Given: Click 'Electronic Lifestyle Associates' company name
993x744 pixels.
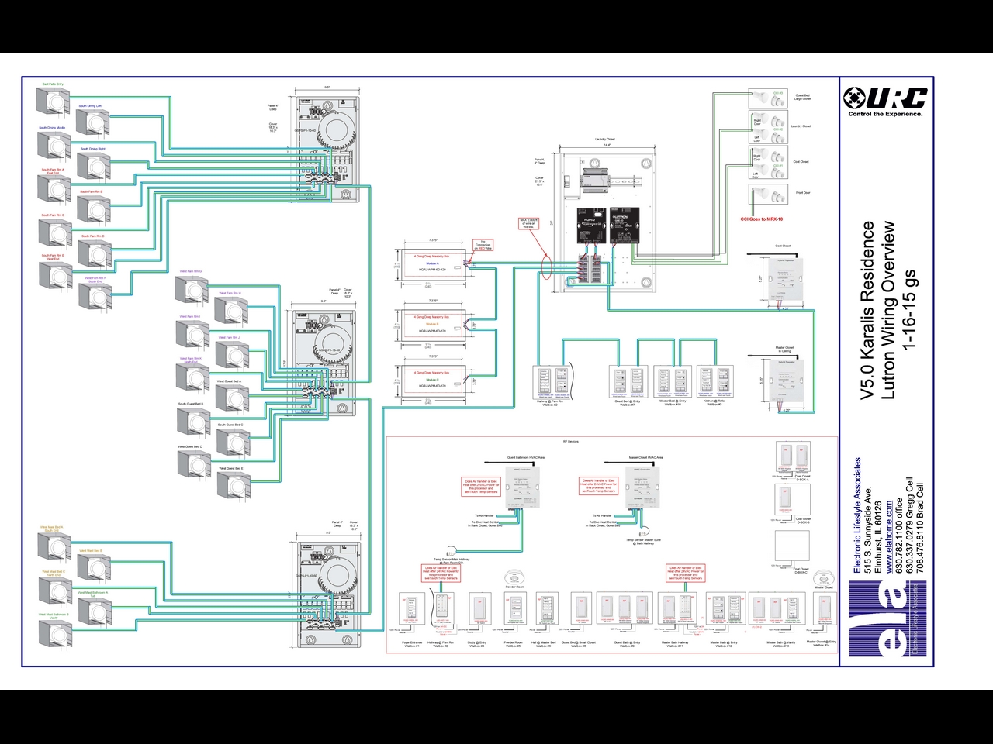Looking at the screenshot, I should pos(857,516).
